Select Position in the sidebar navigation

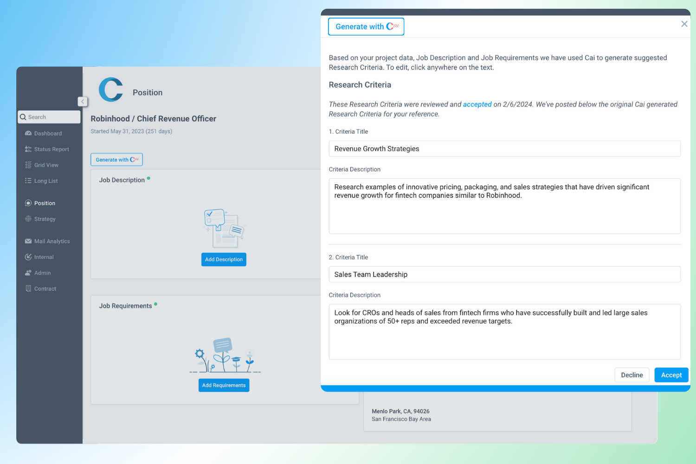pos(29,203)
